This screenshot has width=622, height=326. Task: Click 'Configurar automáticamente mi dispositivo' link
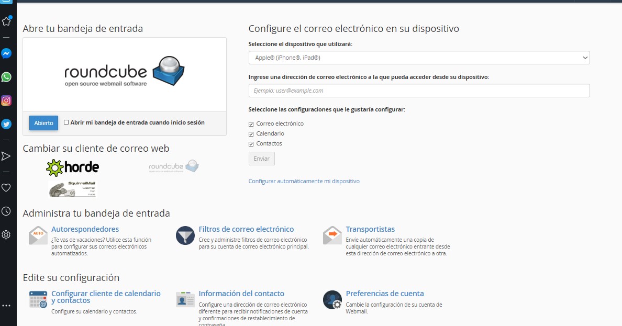tap(304, 181)
